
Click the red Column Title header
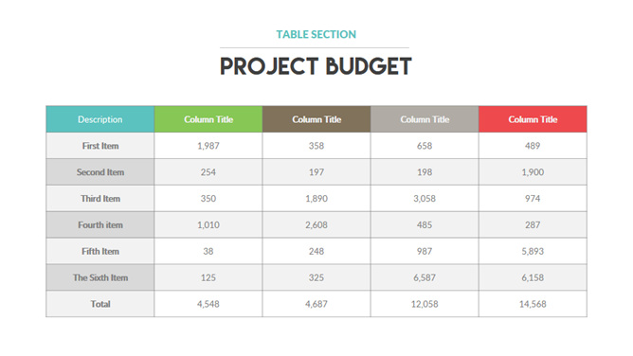[533, 119]
